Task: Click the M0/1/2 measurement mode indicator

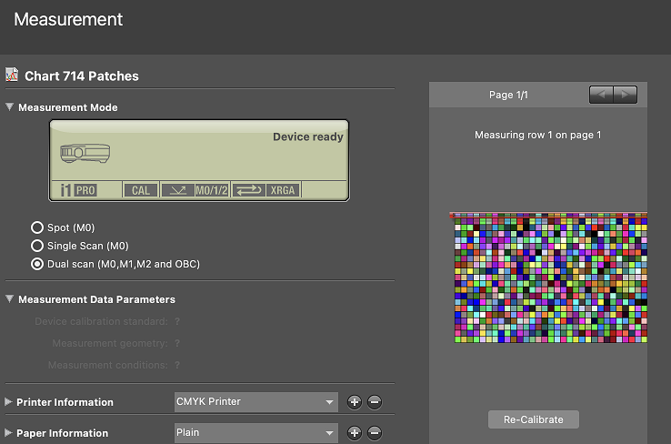Action: tap(211, 190)
